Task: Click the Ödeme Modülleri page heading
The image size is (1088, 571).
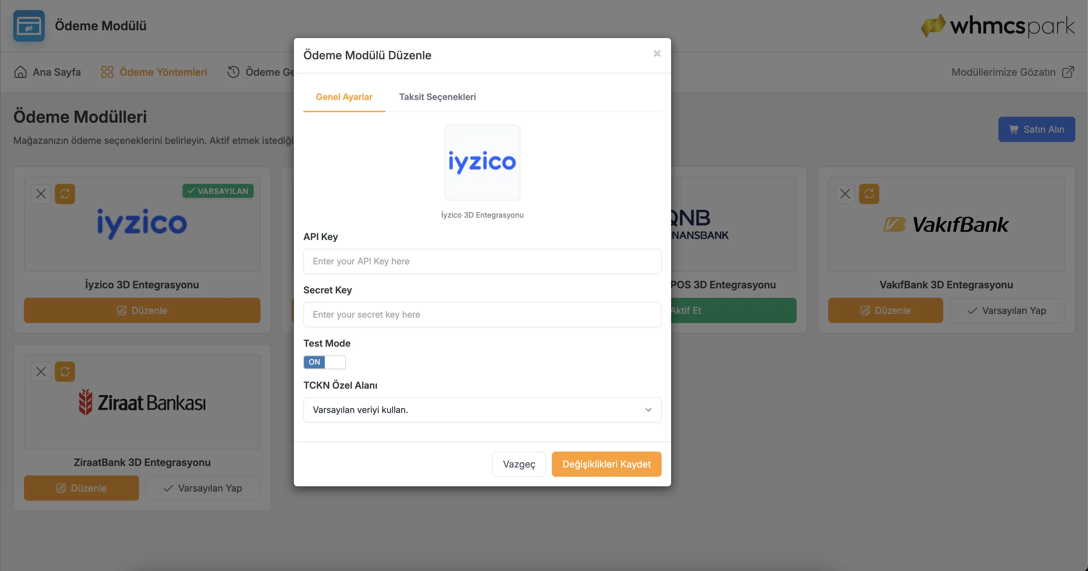Action: point(80,117)
